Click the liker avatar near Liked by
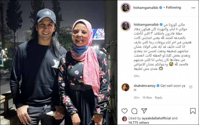 [125, 119]
